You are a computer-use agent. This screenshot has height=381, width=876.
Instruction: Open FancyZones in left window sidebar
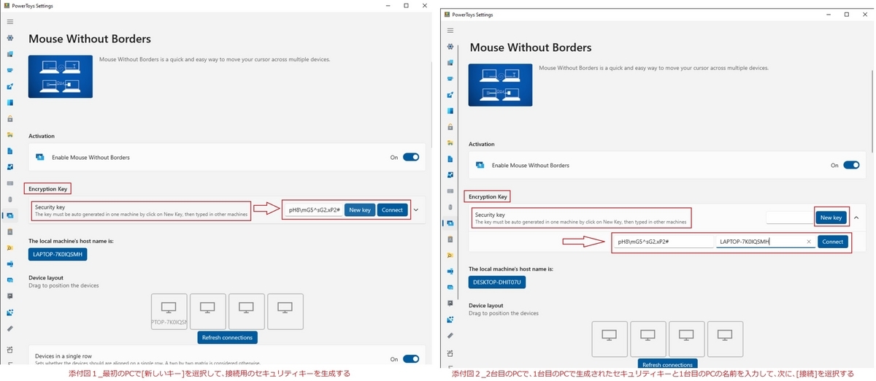pos(9,102)
